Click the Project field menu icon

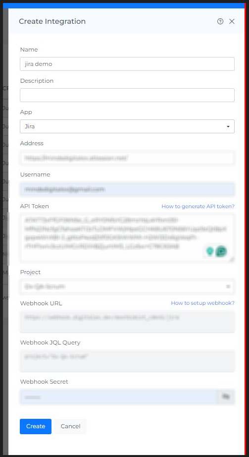[x=228, y=286]
